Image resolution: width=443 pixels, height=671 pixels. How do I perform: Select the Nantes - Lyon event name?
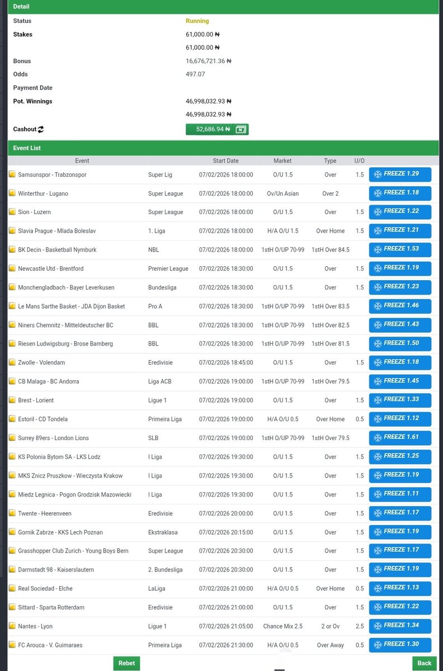pos(35,626)
